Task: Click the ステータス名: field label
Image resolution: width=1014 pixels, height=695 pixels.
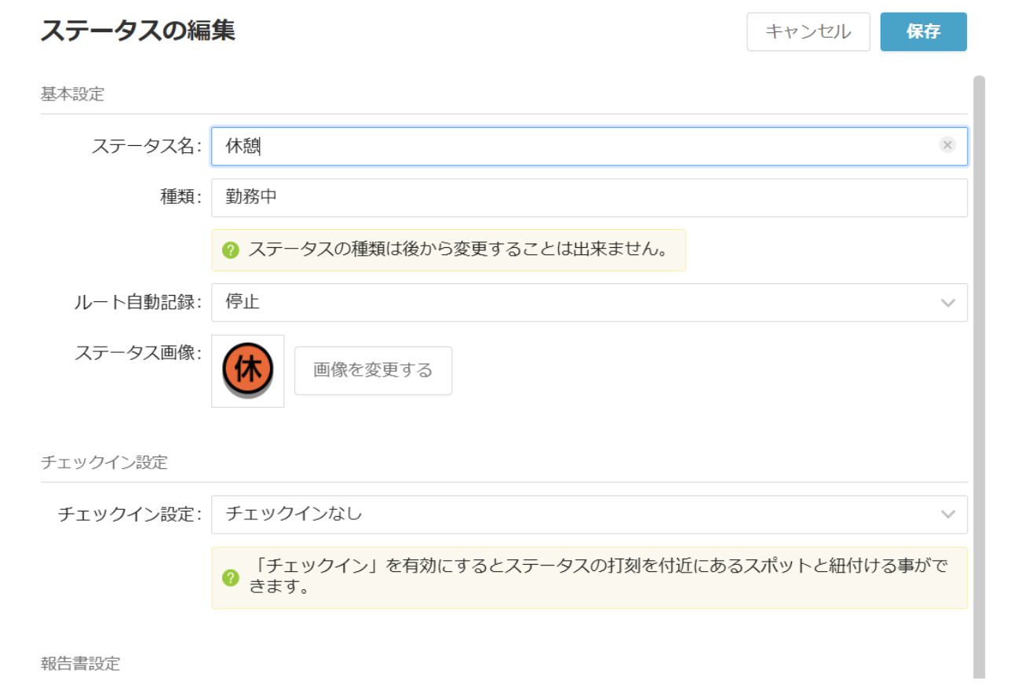Action: [147, 146]
